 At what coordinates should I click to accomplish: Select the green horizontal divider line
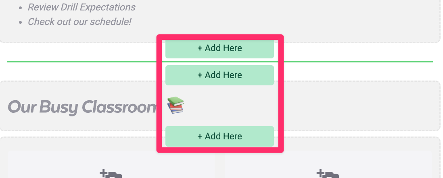click(x=81, y=62)
